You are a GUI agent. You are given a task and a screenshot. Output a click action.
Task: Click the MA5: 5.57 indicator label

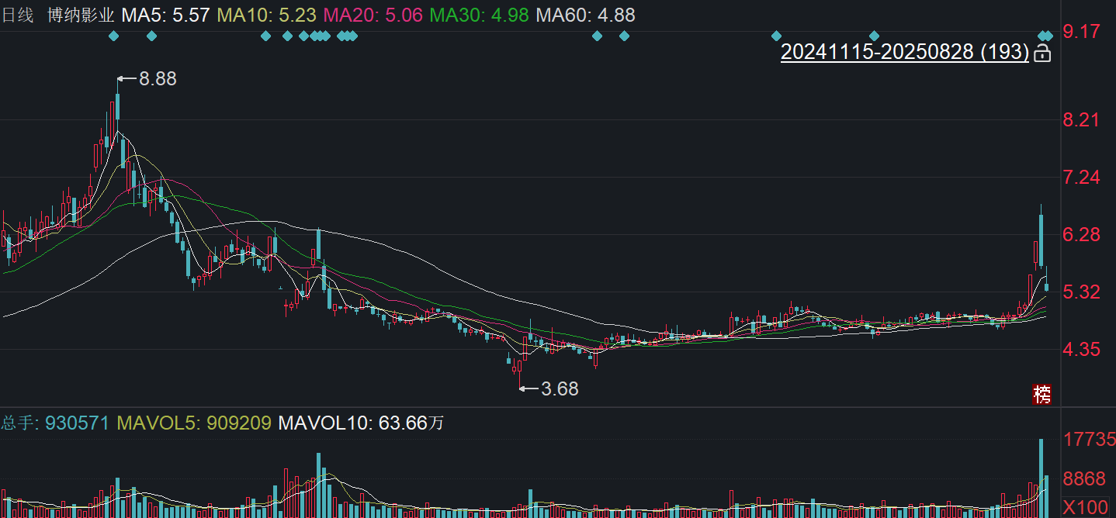coord(165,15)
